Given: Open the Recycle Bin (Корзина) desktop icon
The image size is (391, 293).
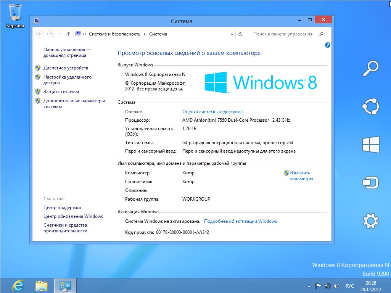Looking at the screenshot, I should (15, 16).
